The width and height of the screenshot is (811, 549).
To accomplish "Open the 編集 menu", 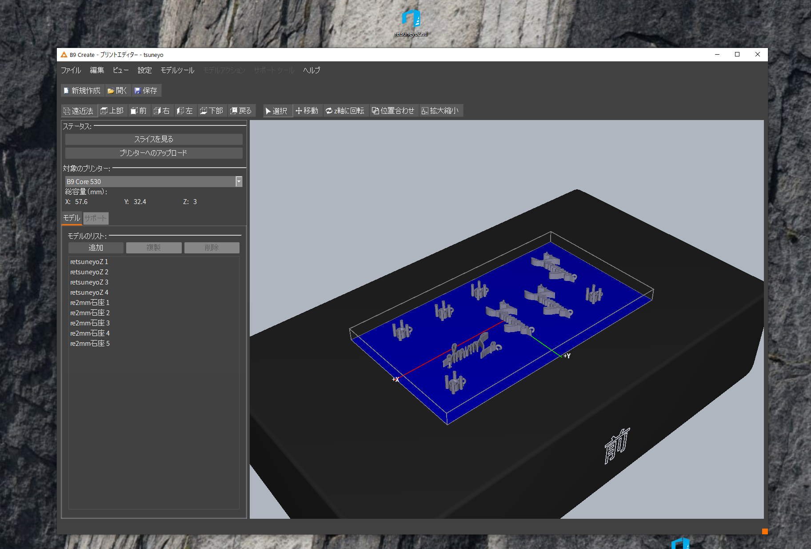I will (x=97, y=70).
